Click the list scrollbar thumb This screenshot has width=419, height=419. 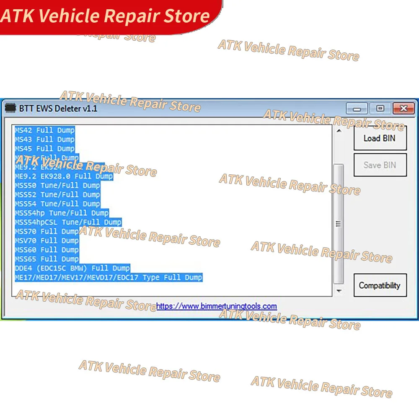339,224
